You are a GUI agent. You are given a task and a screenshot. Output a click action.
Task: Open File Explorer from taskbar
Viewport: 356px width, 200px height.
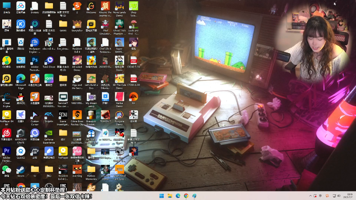coord(170,196)
